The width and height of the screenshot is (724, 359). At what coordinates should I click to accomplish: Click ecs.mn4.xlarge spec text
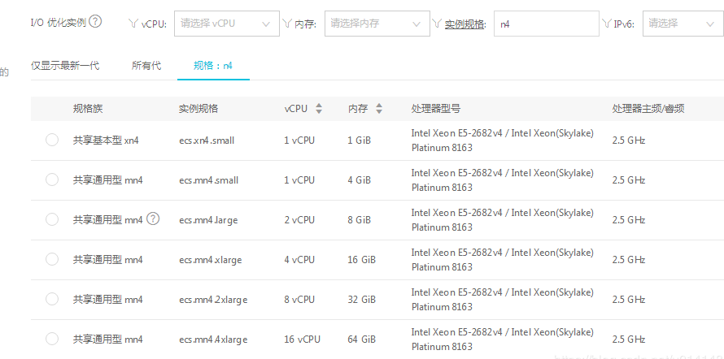coord(211,260)
